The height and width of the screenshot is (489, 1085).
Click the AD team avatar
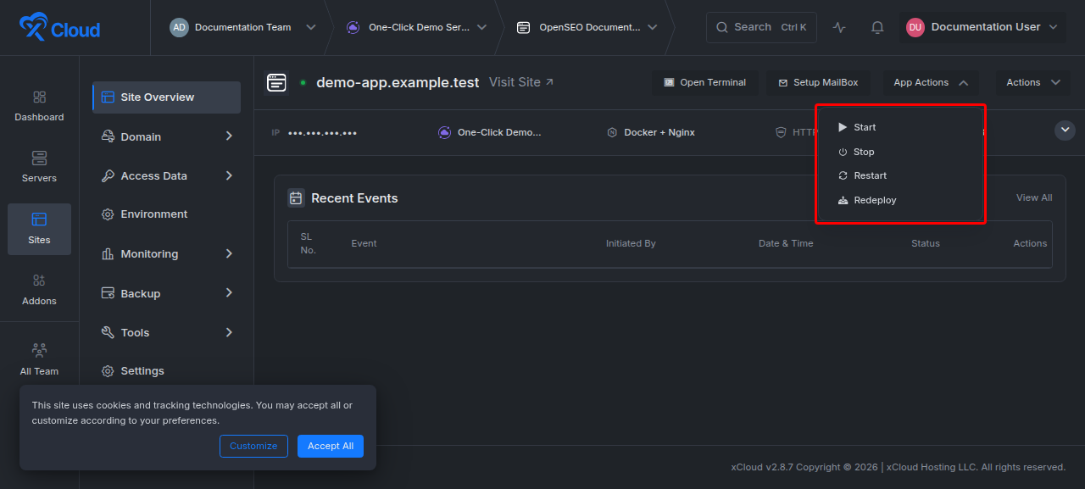pos(179,27)
